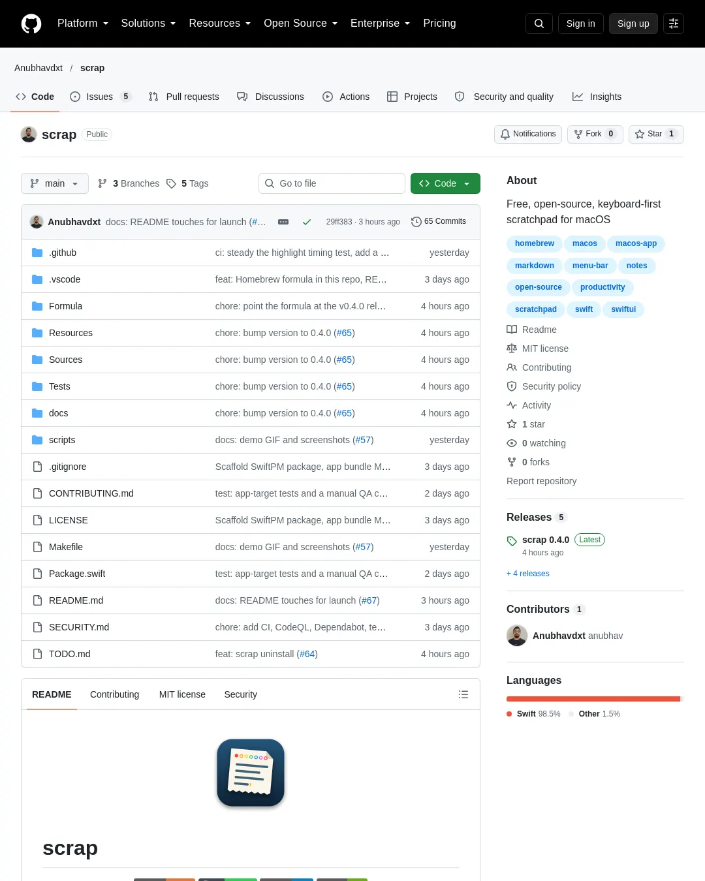Open the #64 pull request link
This screenshot has height=881, width=705.
(307, 654)
